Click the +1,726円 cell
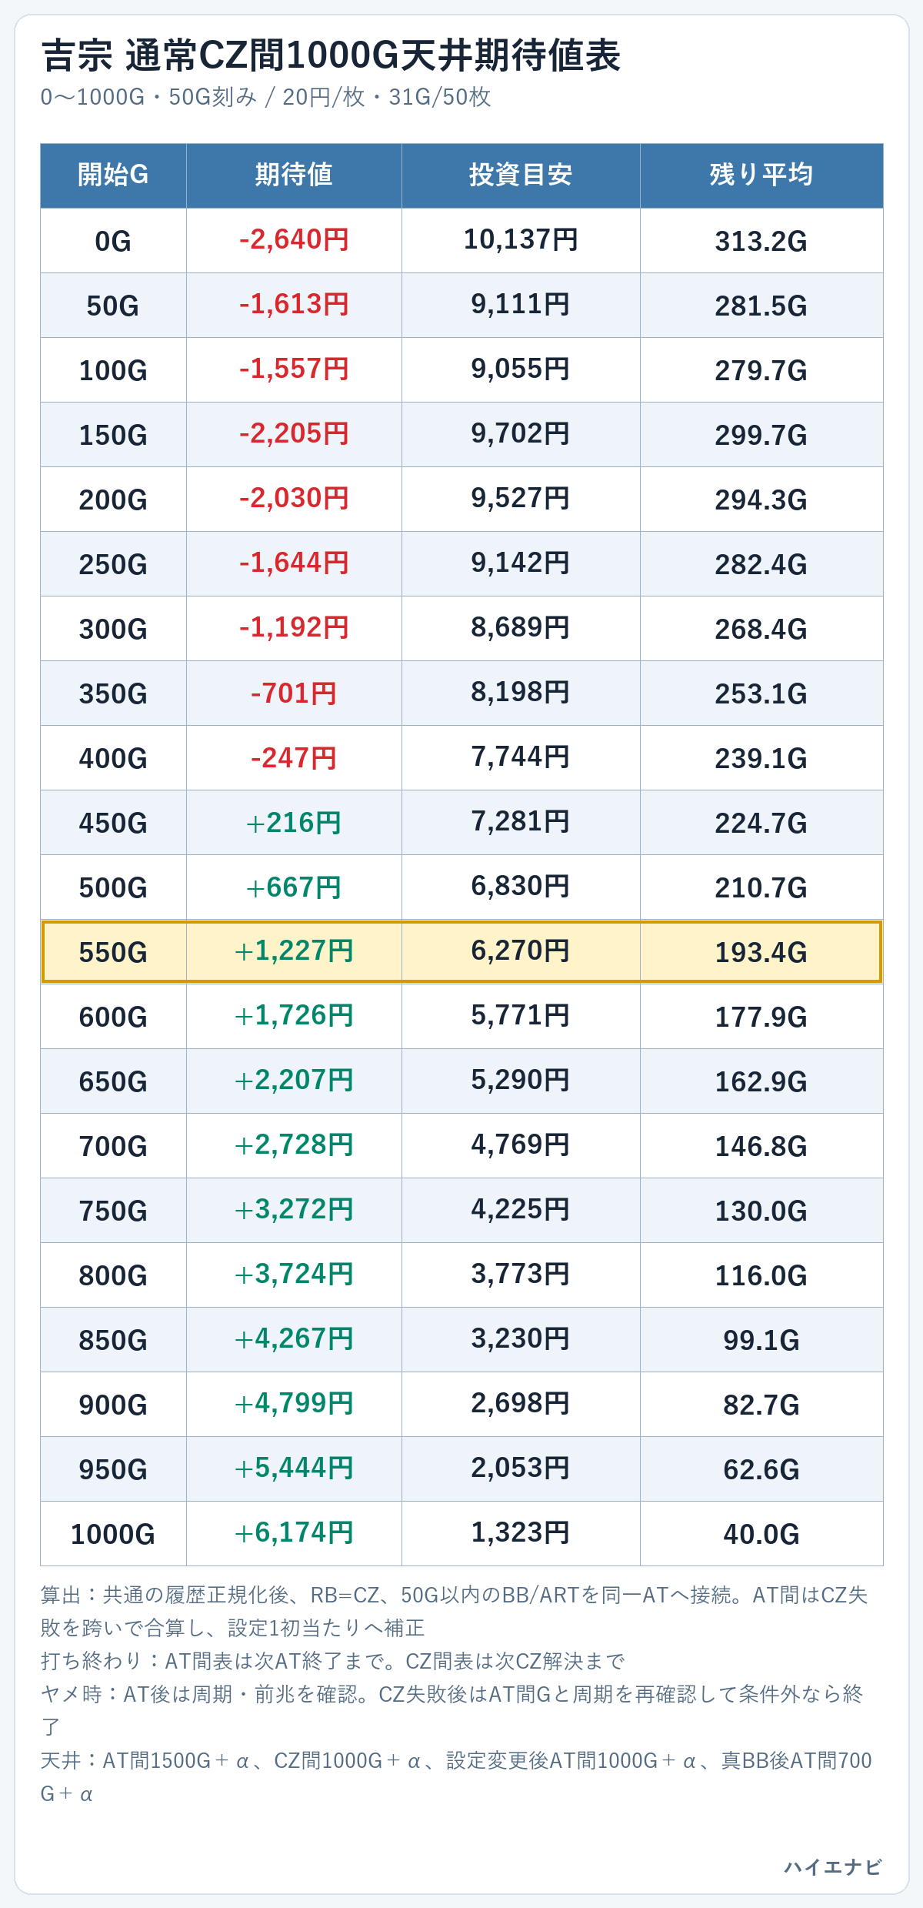The width and height of the screenshot is (923, 1908). click(294, 1017)
